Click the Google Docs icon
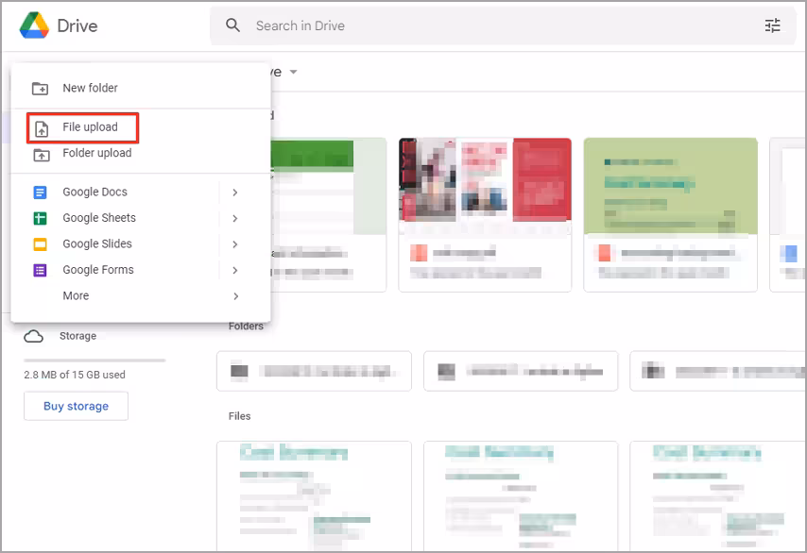The width and height of the screenshot is (807, 553). (x=40, y=193)
